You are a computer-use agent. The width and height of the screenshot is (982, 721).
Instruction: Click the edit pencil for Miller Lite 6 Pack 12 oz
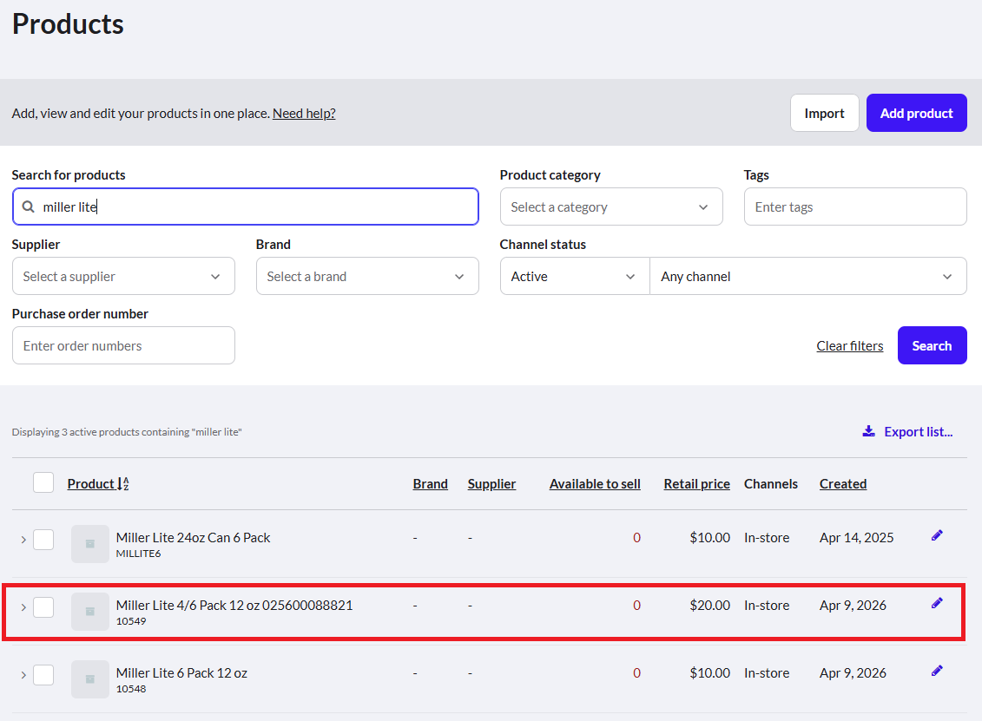[937, 671]
